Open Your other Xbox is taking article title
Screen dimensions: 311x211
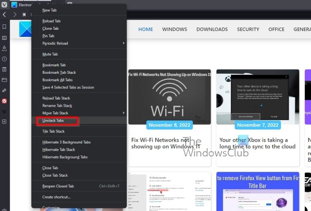[x=257, y=143]
